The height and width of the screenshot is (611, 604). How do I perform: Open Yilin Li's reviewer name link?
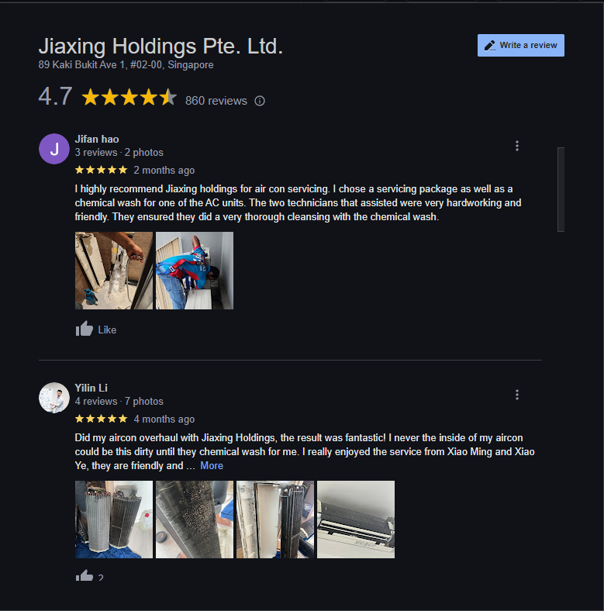click(x=91, y=388)
